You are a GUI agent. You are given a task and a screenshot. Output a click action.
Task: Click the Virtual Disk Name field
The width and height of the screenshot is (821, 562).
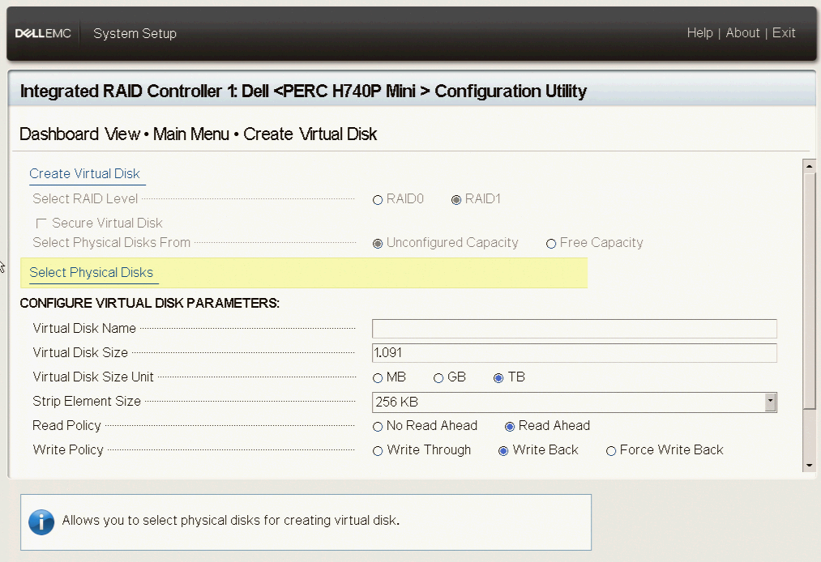click(x=574, y=329)
